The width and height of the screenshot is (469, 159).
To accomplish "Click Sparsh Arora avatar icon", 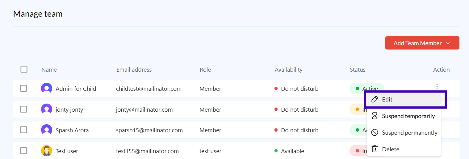I will pyautogui.click(x=47, y=130).
